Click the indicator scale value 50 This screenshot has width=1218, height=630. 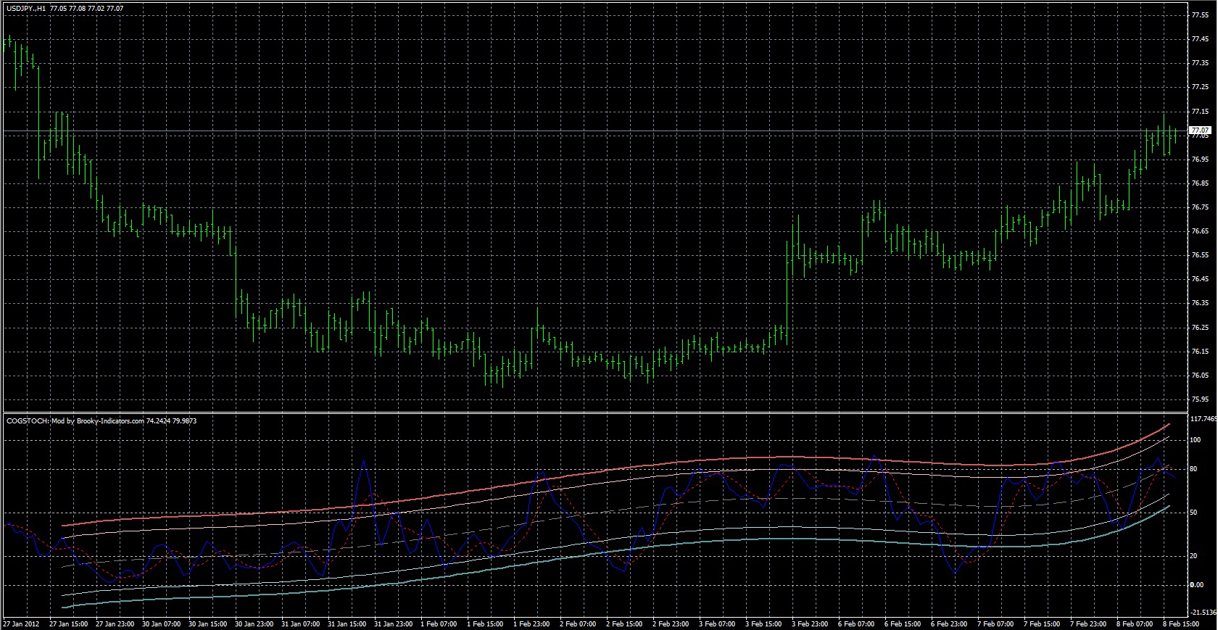pyautogui.click(x=1193, y=513)
